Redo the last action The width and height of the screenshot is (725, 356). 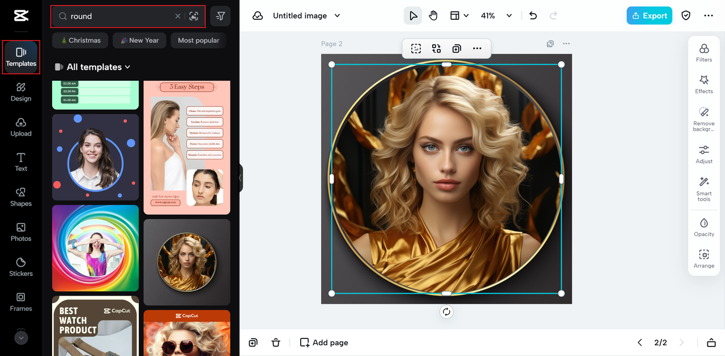click(553, 16)
